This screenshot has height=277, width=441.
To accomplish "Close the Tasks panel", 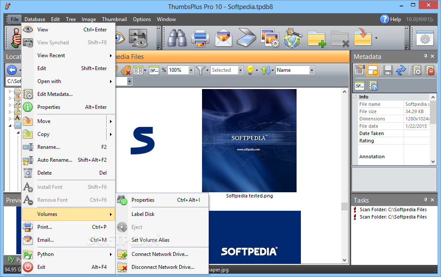I will (x=432, y=200).
